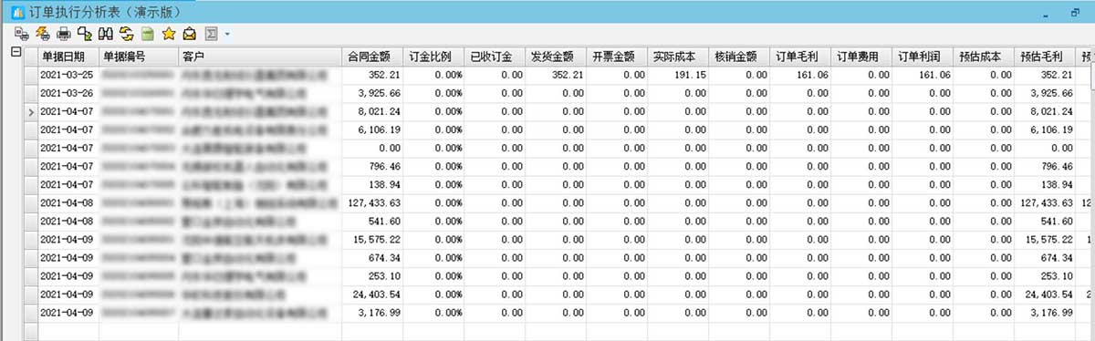Viewport: 1095px width, 341px height.
Task: Select the date cell 2021-03-26
Action: tap(68, 93)
